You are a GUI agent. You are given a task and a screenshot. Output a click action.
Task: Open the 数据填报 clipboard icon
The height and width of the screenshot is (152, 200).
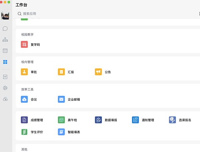[x=98, y=120]
